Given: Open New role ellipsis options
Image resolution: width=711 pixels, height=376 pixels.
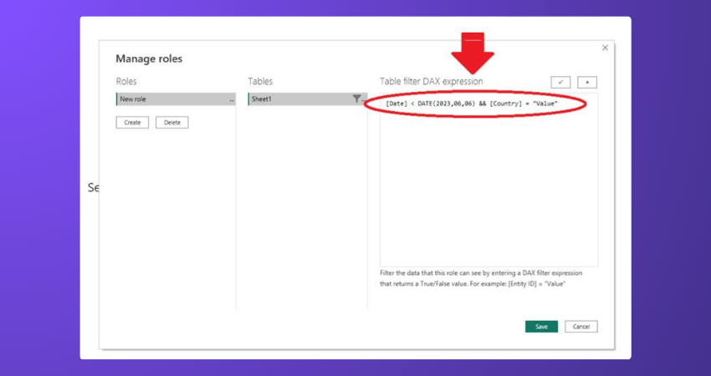Looking at the screenshot, I should pos(232,99).
